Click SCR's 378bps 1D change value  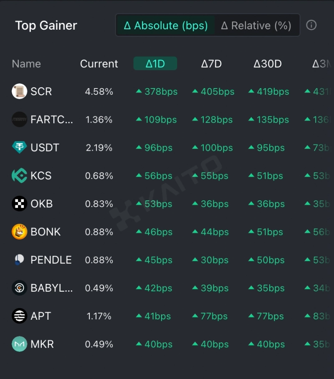157,92
